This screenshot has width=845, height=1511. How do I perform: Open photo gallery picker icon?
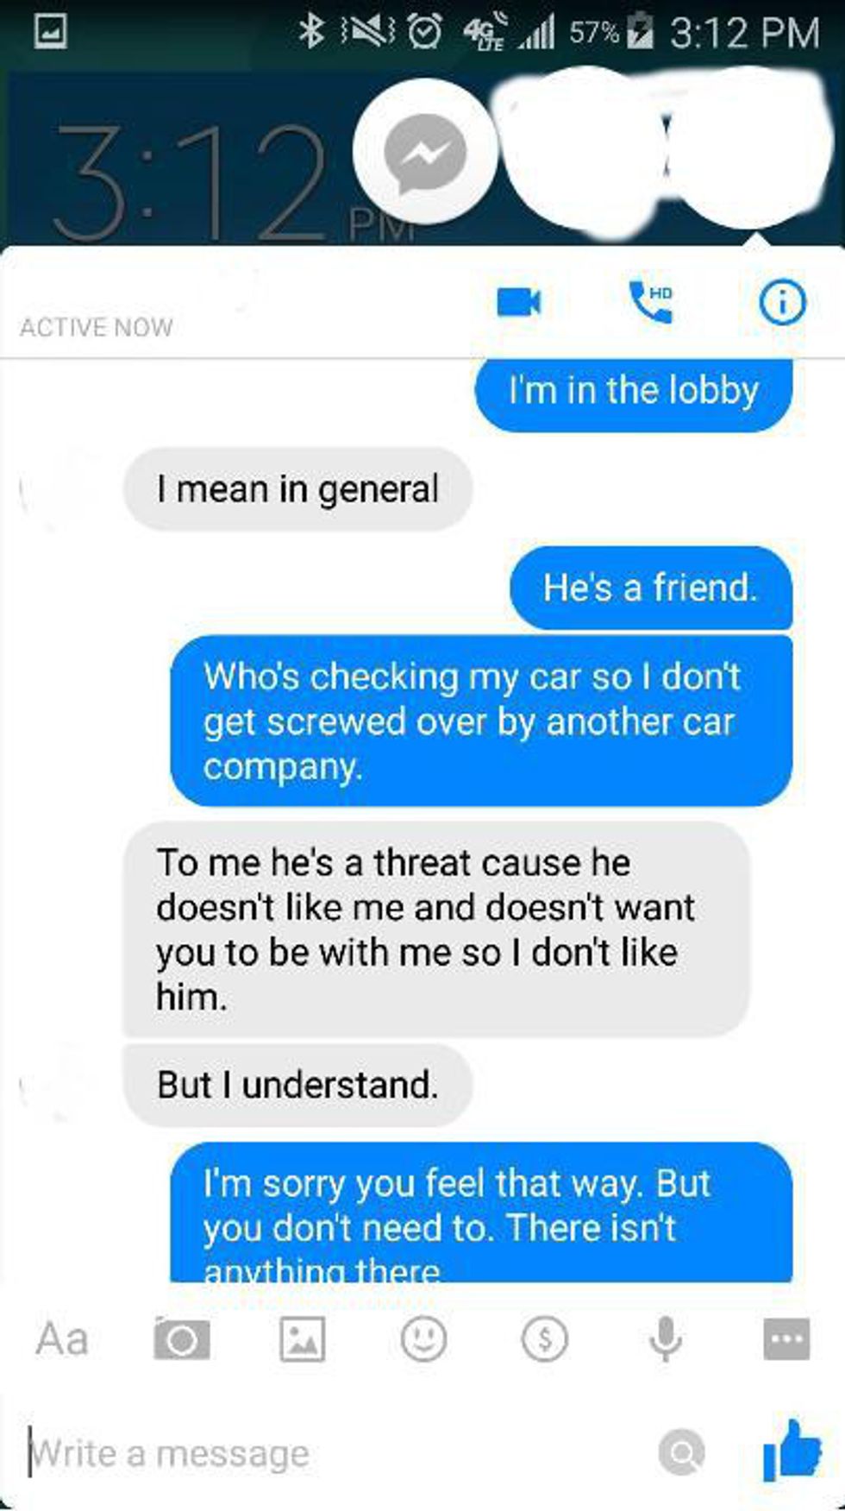click(x=303, y=1339)
